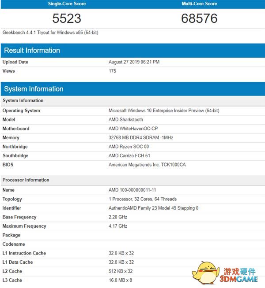Click the Southbridge label

(x=15, y=155)
